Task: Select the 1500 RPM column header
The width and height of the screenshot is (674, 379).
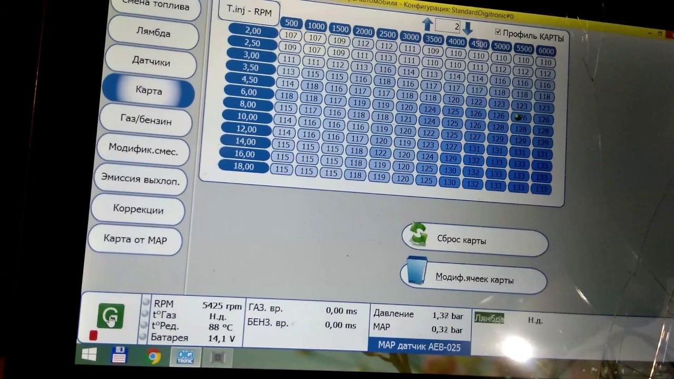Action: coord(340,29)
